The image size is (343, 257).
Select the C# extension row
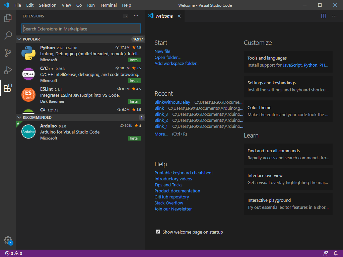[x=80, y=110]
